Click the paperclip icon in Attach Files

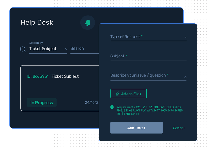[117, 94]
